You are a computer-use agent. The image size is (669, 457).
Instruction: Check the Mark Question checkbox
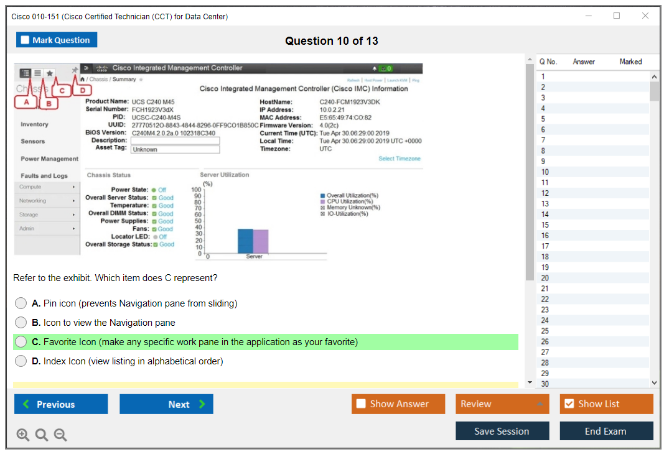pyautogui.click(x=26, y=40)
